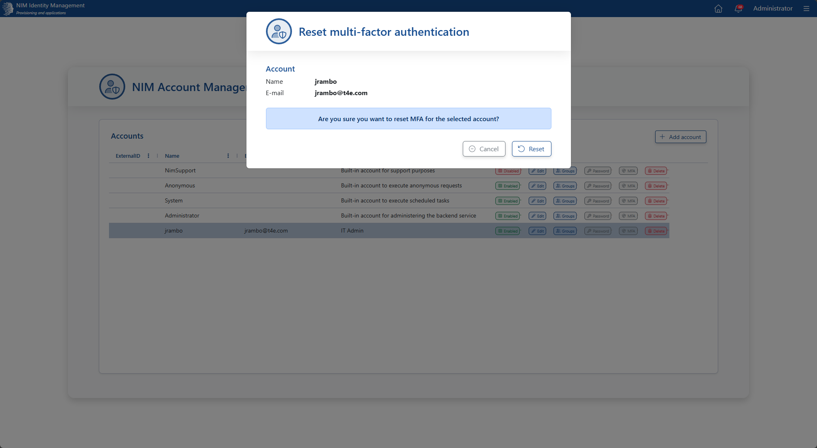Click MFA button for jrambo
Screen dimensions: 817x448
(x=628, y=231)
